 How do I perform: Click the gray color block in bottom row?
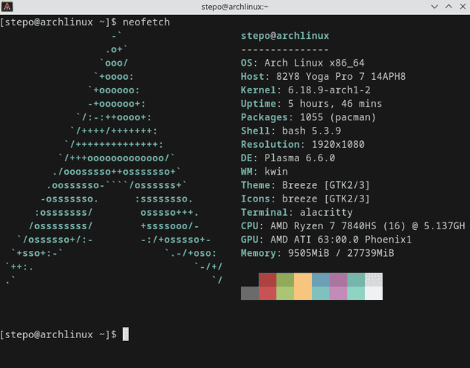coord(250,293)
